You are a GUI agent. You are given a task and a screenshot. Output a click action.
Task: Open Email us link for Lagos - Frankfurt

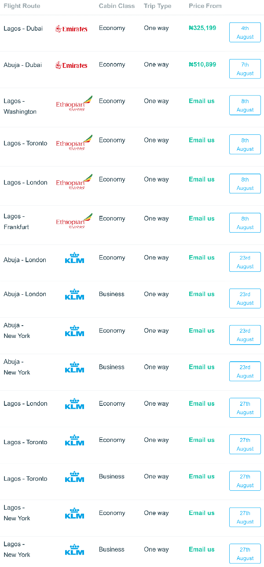202,219
